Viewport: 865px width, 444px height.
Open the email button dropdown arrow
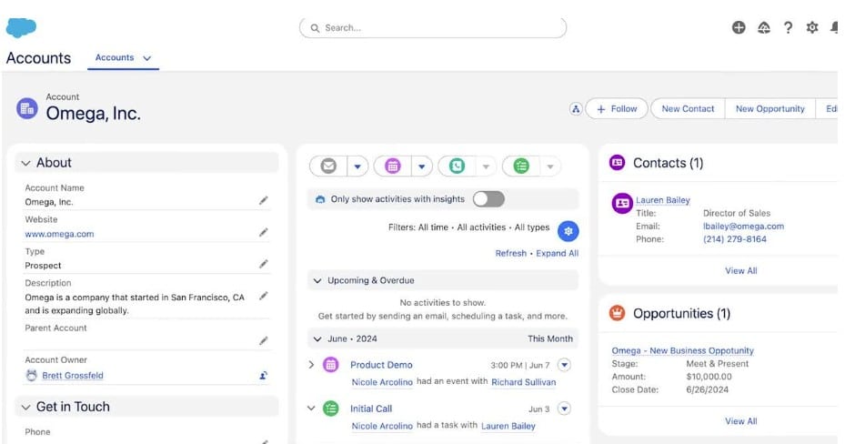click(357, 166)
